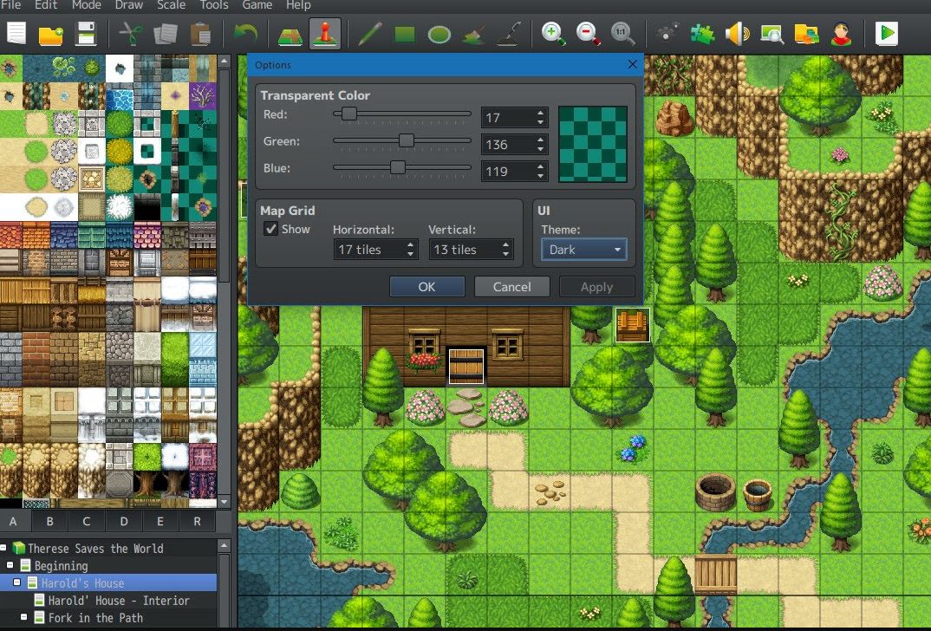This screenshot has height=631, width=931.
Task: Select Harold' House - Interior map
Action: (x=119, y=600)
